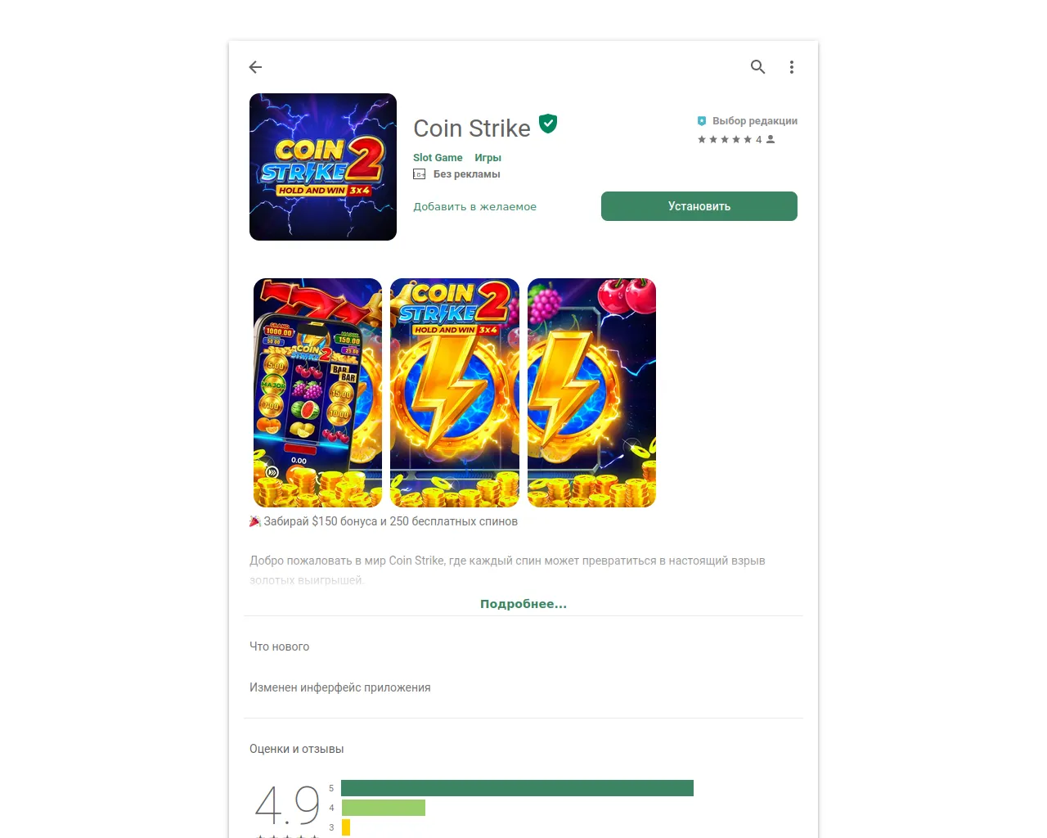Click the ad-free label icon

click(420, 174)
